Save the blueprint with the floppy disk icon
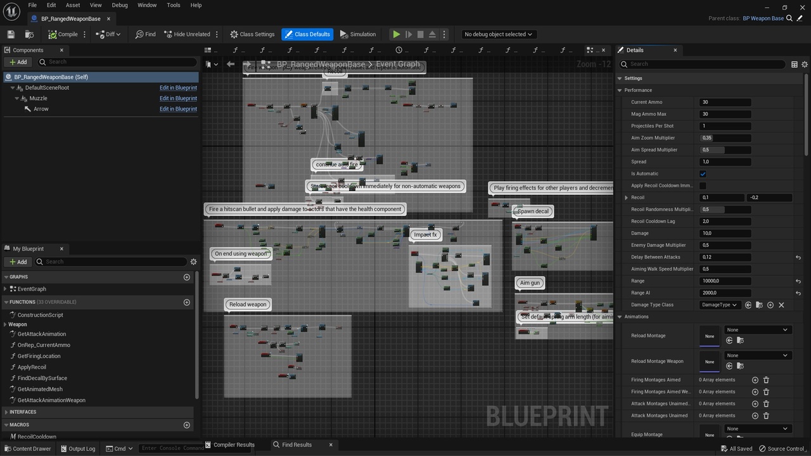 pos(10,34)
